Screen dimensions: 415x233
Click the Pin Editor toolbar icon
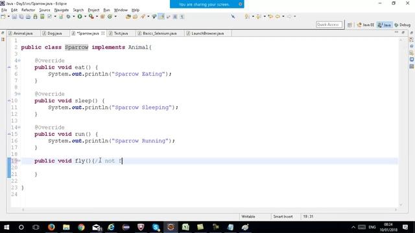pyautogui.click(x=233, y=16)
